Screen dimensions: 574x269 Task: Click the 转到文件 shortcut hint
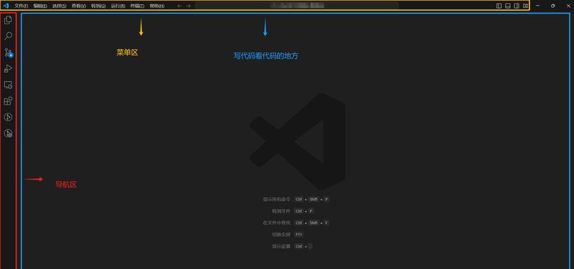coord(293,211)
